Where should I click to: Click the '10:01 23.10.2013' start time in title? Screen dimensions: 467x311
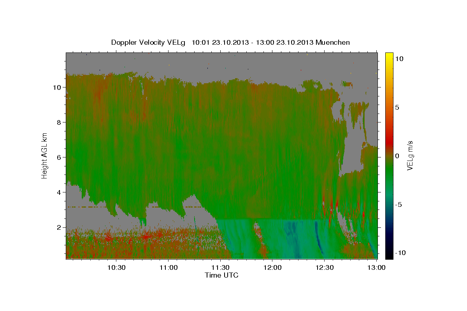pyautogui.click(x=220, y=42)
